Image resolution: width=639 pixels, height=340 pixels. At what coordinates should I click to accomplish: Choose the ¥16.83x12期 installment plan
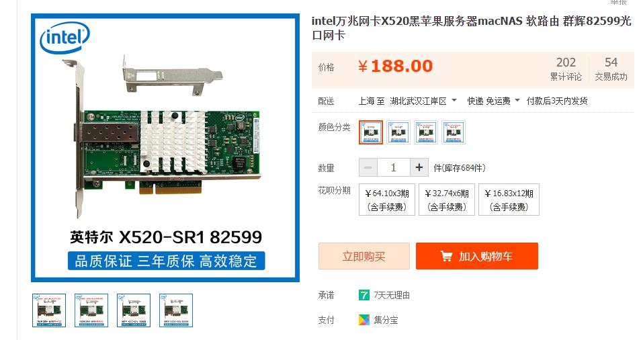point(509,200)
